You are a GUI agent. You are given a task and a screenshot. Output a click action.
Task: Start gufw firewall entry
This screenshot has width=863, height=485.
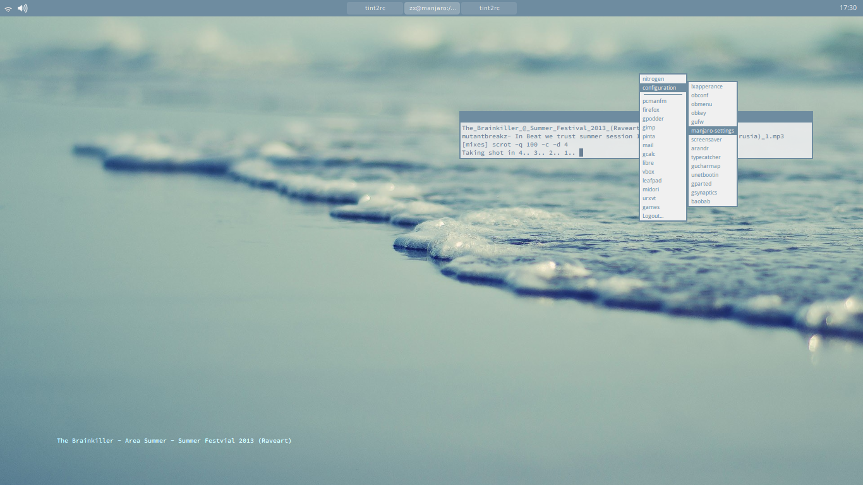(x=713, y=122)
